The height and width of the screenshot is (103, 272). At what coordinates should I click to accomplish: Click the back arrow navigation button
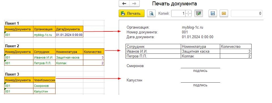[x=124, y=4]
